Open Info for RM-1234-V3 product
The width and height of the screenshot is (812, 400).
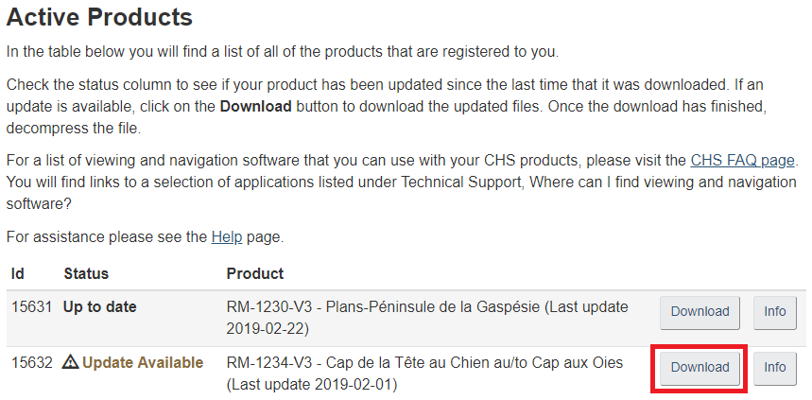pyautogui.click(x=774, y=367)
